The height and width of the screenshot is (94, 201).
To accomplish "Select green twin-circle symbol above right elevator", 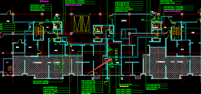I will coord(157,18).
